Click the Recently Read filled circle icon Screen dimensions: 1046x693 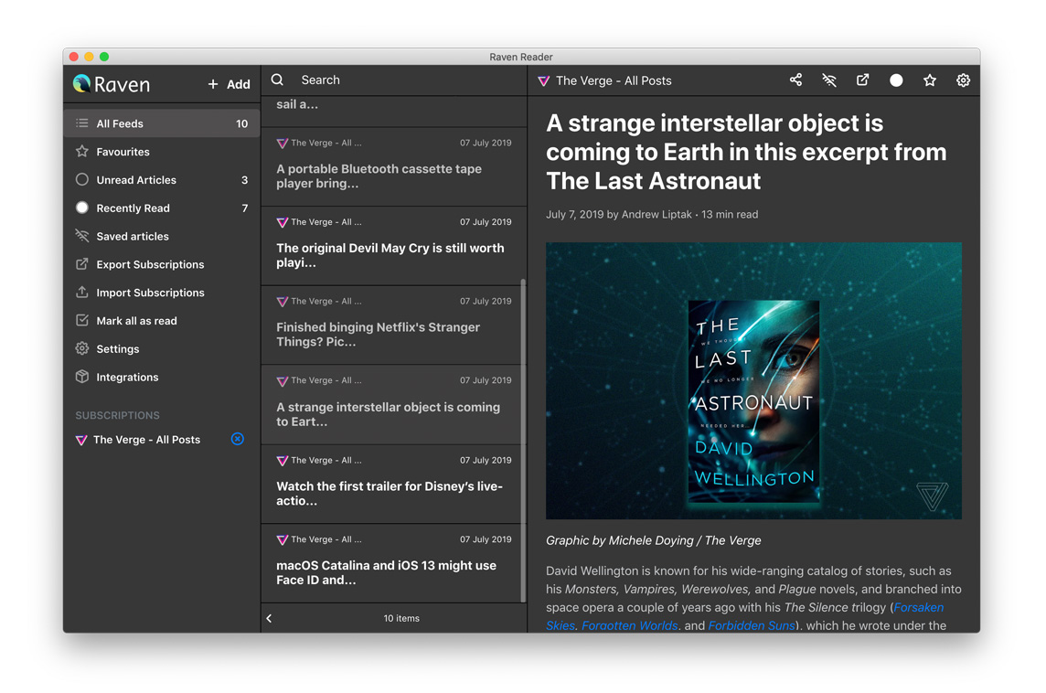point(82,208)
